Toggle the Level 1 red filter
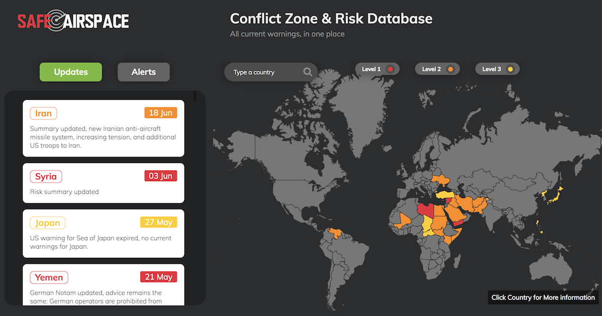Screen dimensions: 602x316 coord(377,69)
